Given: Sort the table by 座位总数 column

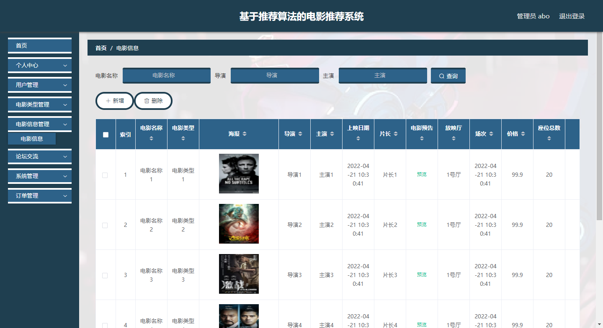Looking at the screenshot, I should [x=549, y=138].
